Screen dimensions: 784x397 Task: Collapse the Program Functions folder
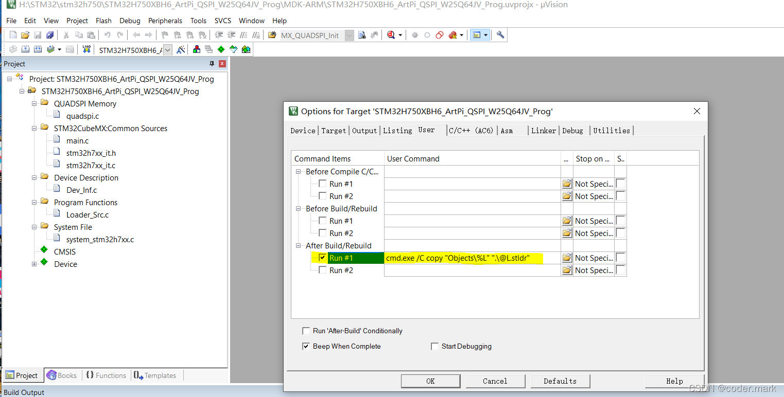point(34,202)
